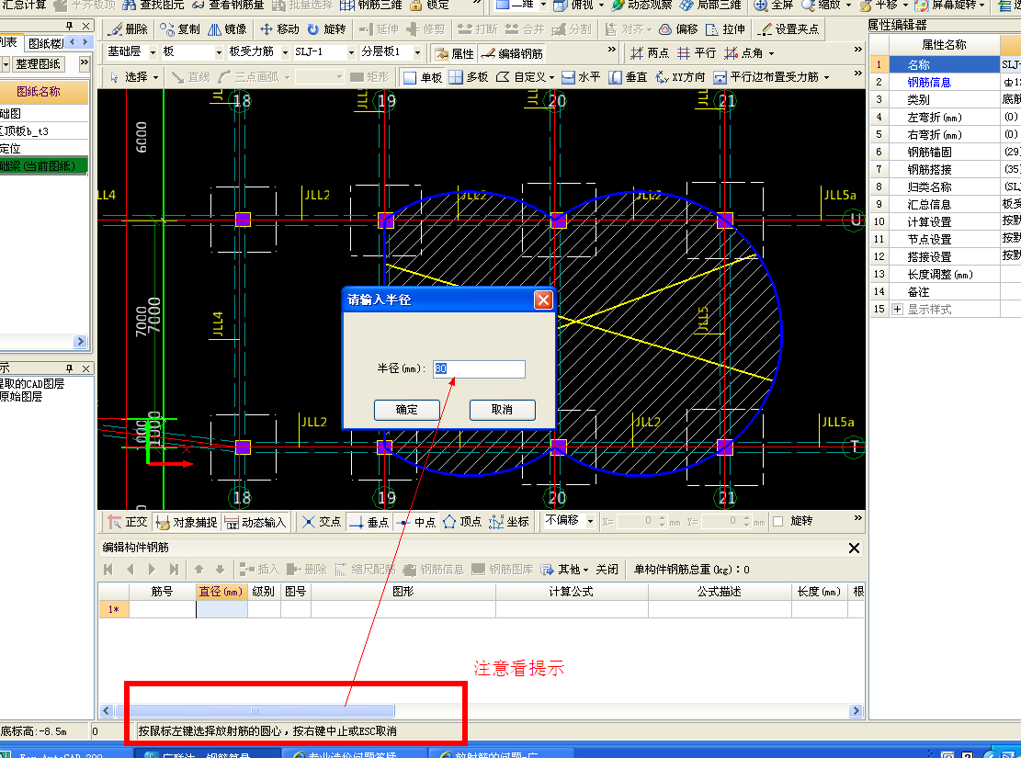Toggle 坐标 coordinate snap
The height and width of the screenshot is (758, 1021).
click(509, 522)
